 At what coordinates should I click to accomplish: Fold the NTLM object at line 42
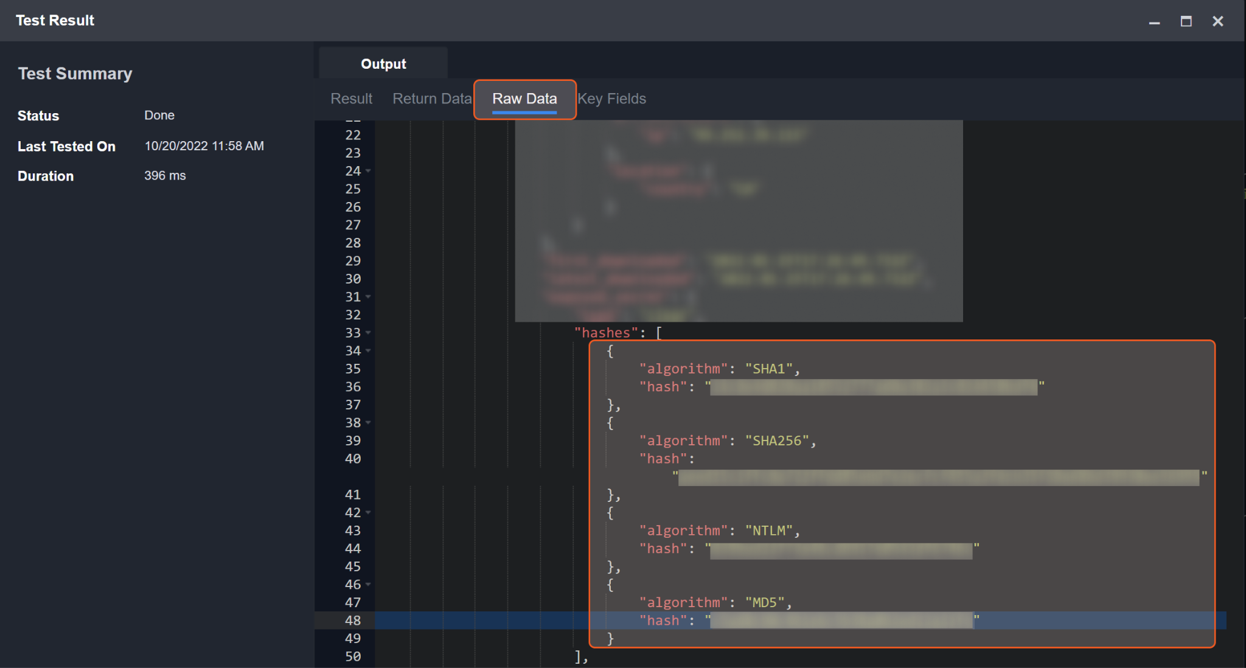pos(369,513)
